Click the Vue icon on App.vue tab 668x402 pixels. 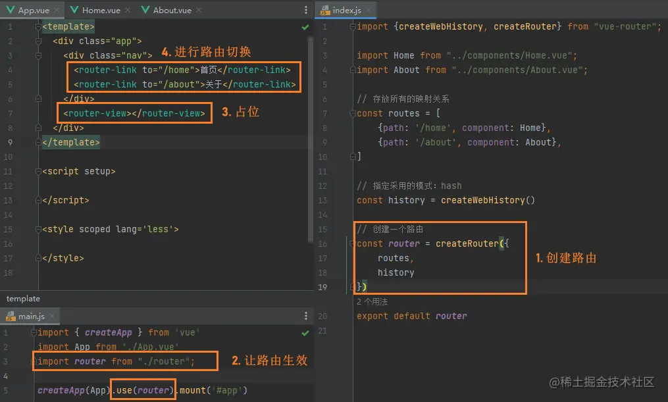click(x=11, y=10)
